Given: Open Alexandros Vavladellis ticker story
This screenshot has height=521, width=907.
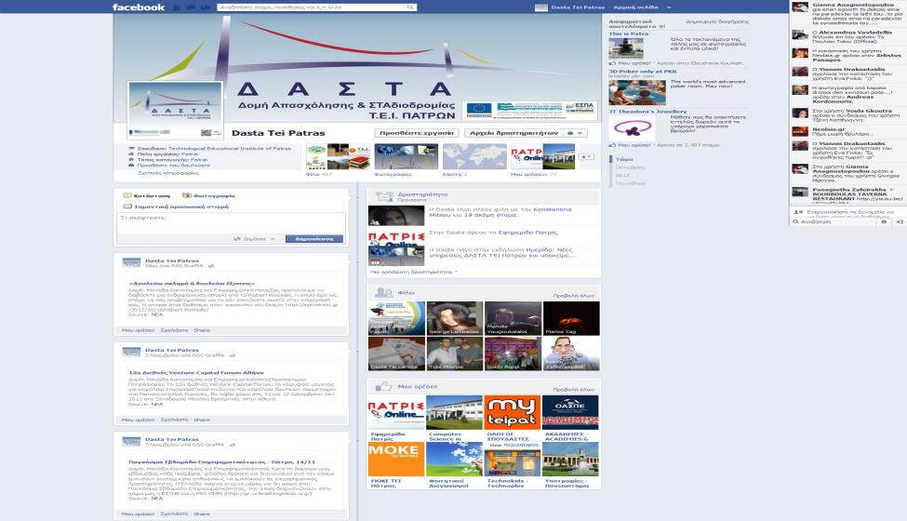Looking at the screenshot, I should pos(847,37).
